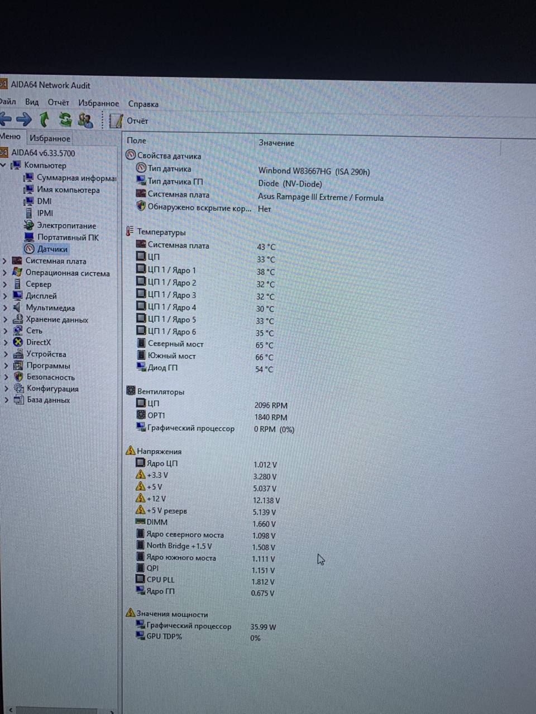This screenshot has width=536, height=714.
Task: Click the Значения мощности section icon
Action: [131, 613]
